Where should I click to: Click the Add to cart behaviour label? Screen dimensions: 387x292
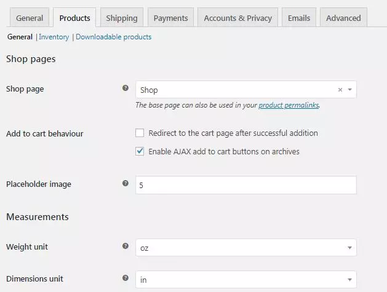pyautogui.click(x=45, y=133)
